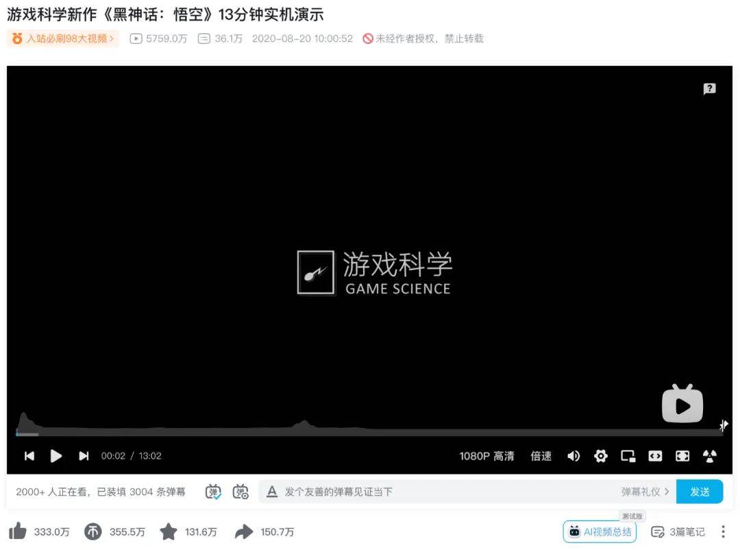Click the 36.1万 danmaku count
This screenshot has height=550, width=740.
[x=220, y=38]
